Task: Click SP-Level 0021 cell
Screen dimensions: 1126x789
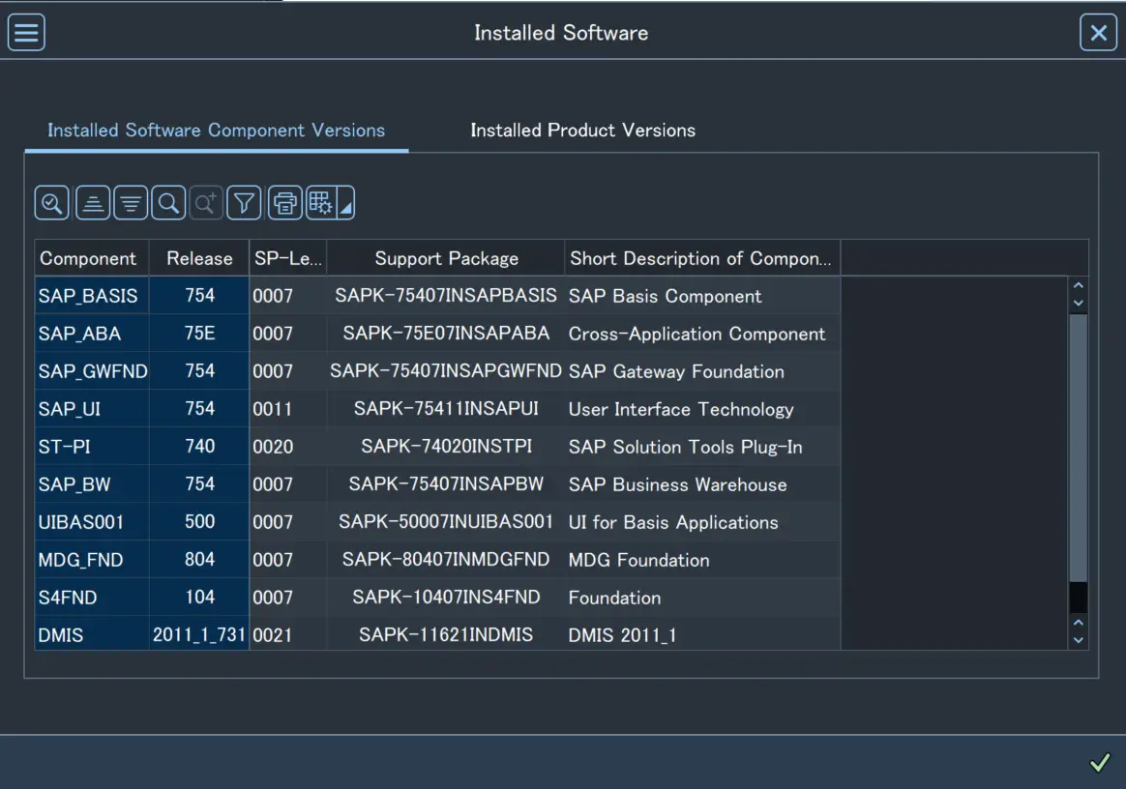Action: (x=287, y=635)
